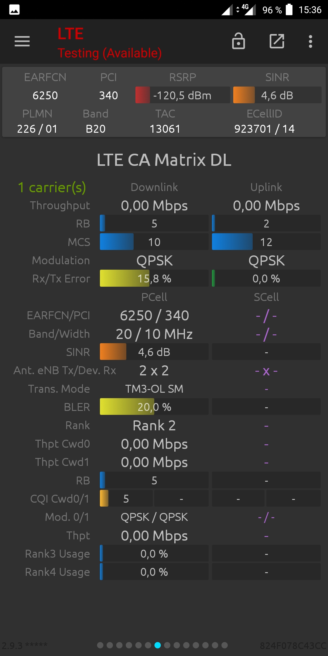This screenshot has width=328, height=656.
Task: Tap the Rx/Tx Error 15,8 % bar
Action: (x=154, y=278)
